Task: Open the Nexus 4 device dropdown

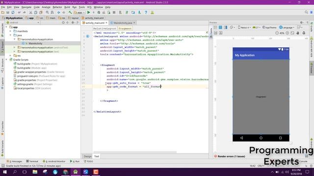Action: pyautogui.click(x=244, y=27)
